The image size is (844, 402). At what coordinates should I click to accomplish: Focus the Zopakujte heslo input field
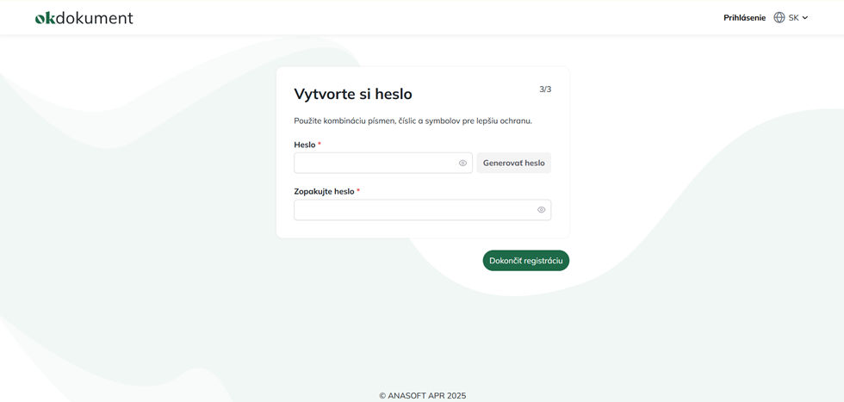[413, 209]
